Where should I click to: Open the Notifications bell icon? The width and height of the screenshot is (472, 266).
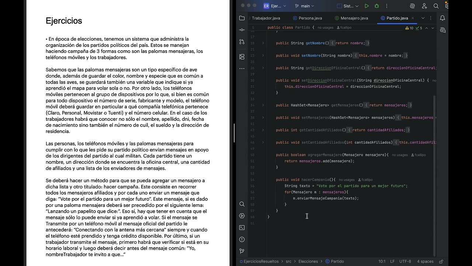[442, 18]
